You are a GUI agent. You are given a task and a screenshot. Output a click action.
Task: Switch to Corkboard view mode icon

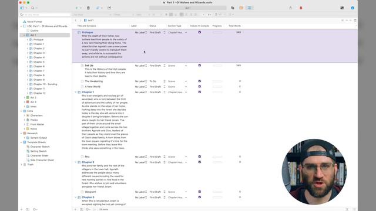pos(241,8)
